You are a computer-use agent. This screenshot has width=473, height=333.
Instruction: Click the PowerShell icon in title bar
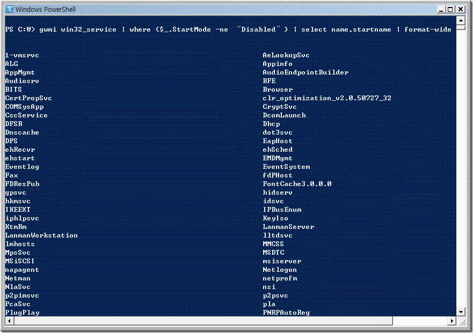coord(10,9)
